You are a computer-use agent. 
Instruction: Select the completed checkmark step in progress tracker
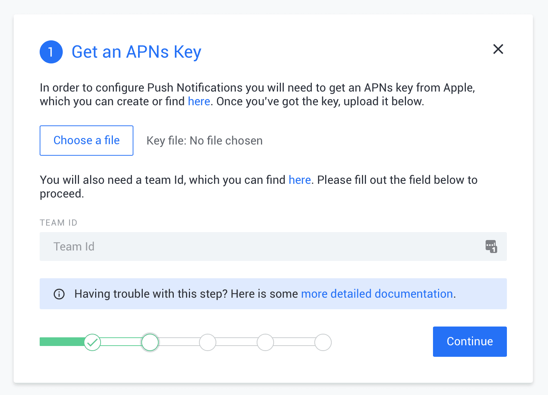pos(92,342)
